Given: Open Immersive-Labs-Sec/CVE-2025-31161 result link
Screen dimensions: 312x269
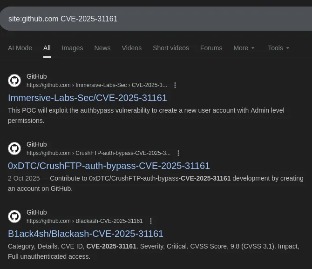Looking at the screenshot, I should 88,98.
